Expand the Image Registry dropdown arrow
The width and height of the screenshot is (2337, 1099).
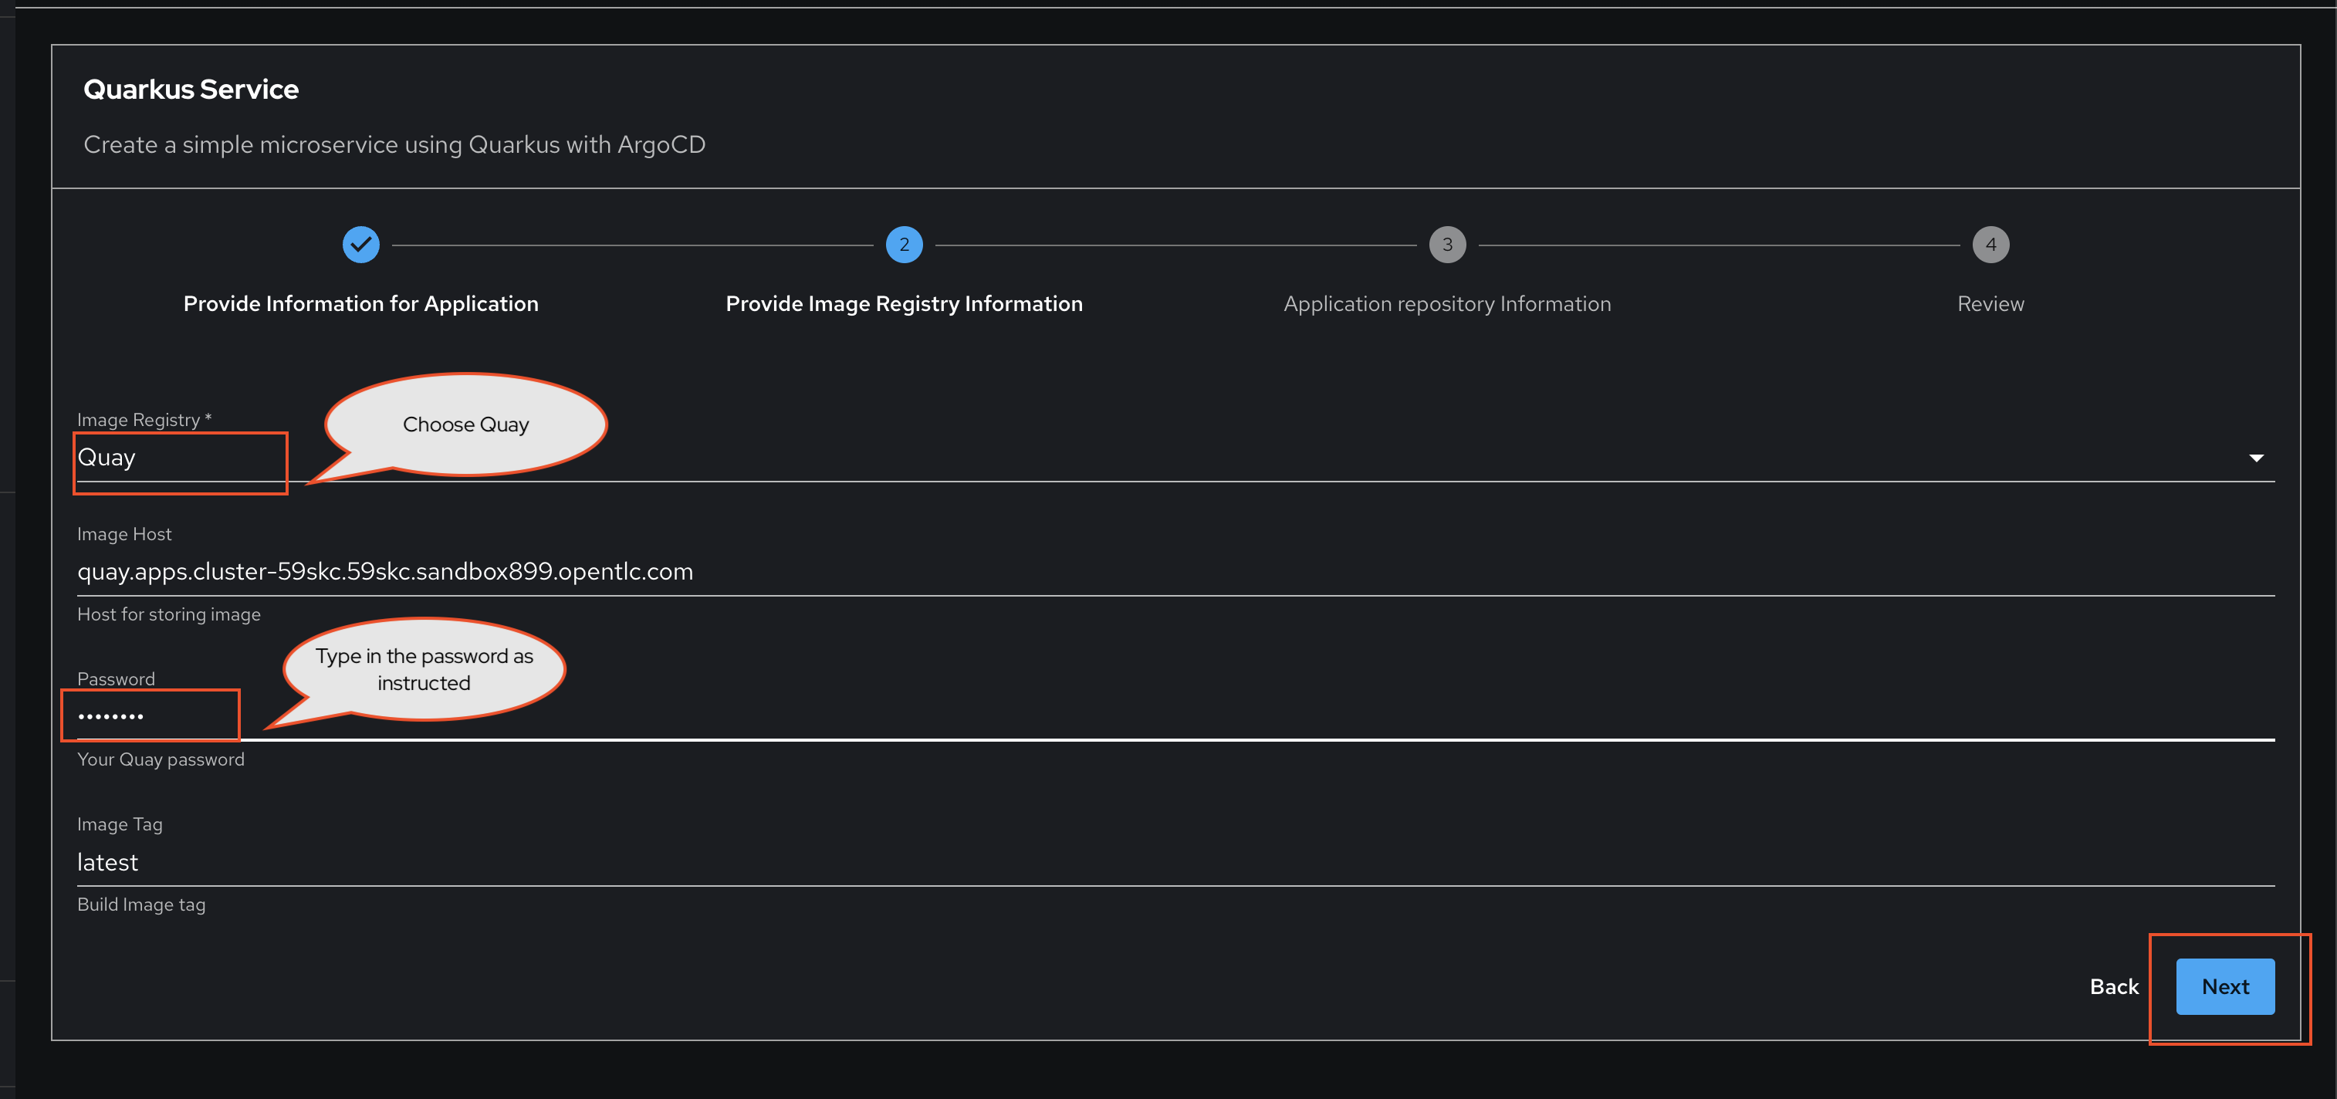point(2255,458)
